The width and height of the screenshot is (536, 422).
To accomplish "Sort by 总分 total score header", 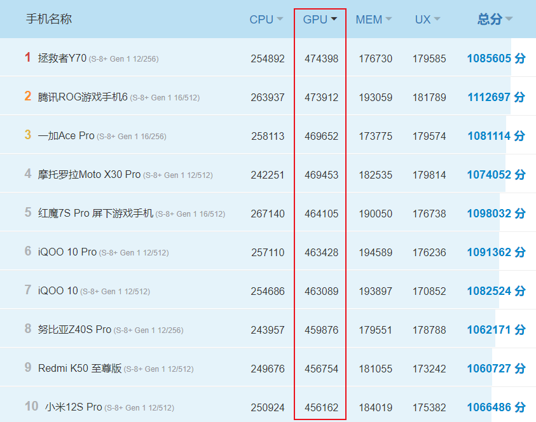I will (495, 19).
